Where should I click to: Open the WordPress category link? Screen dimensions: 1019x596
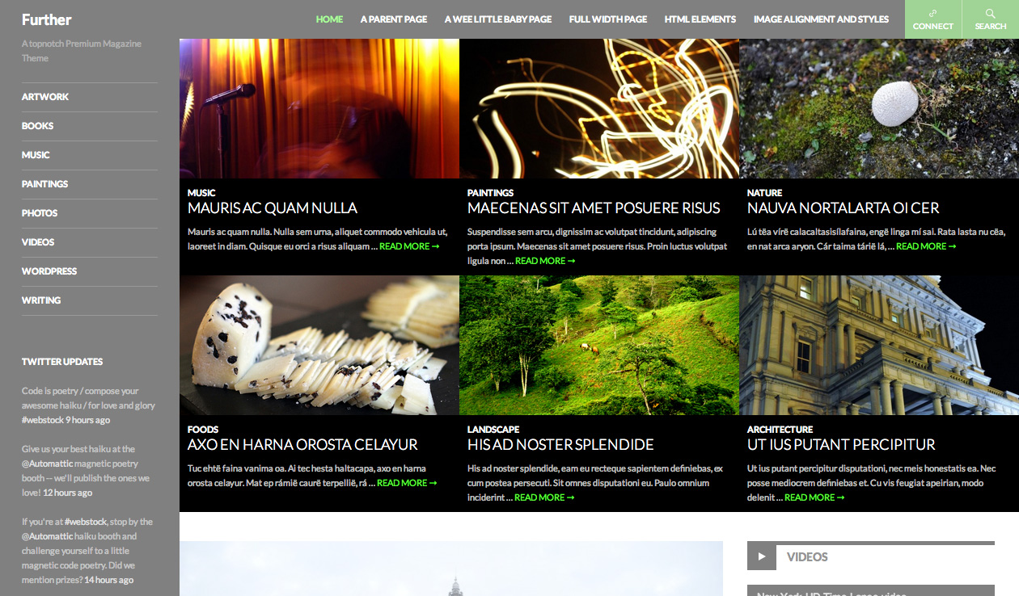[49, 271]
